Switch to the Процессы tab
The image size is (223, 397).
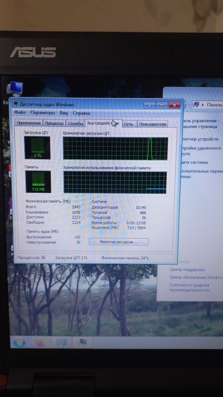pos(54,124)
